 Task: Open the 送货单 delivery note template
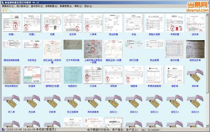point(195,23)
